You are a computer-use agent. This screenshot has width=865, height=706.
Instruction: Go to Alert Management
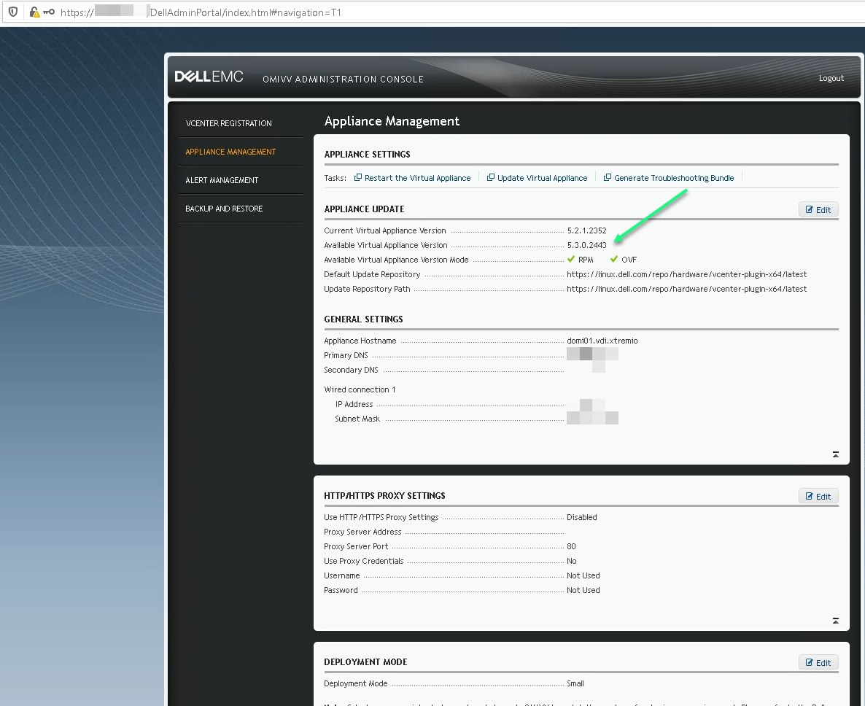click(x=222, y=180)
